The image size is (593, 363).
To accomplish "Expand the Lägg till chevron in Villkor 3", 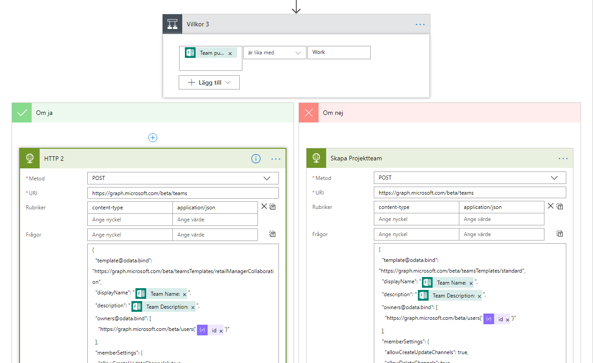I will pyautogui.click(x=227, y=82).
